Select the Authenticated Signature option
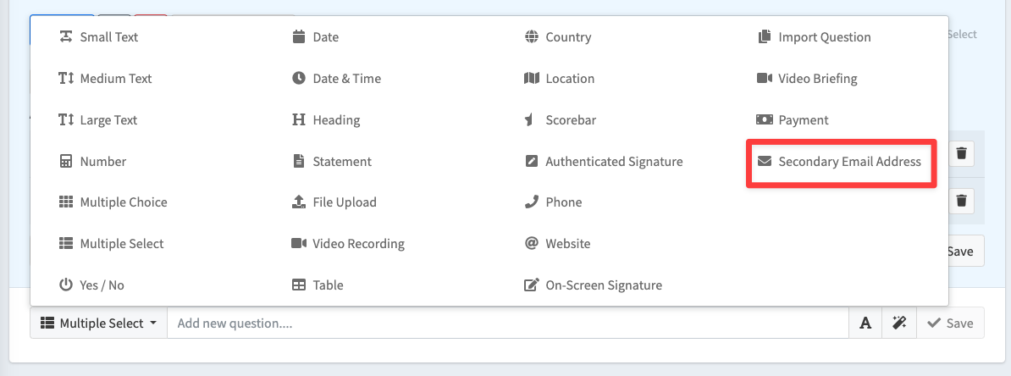 (x=604, y=161)
